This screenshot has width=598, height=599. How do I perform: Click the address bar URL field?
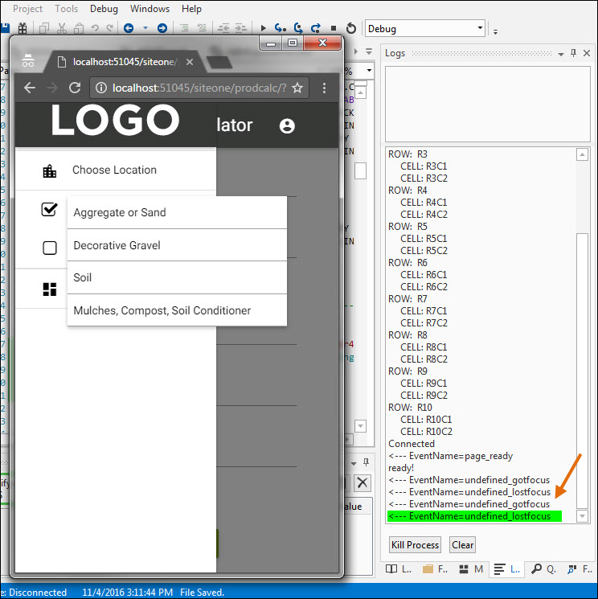point(199,88)
